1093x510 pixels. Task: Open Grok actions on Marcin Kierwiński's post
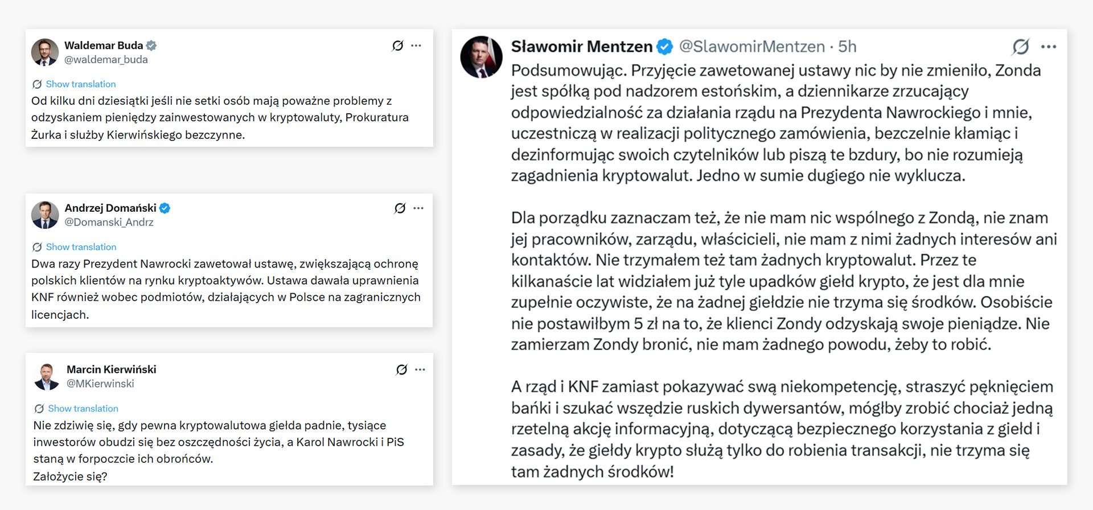coord(400,370)
